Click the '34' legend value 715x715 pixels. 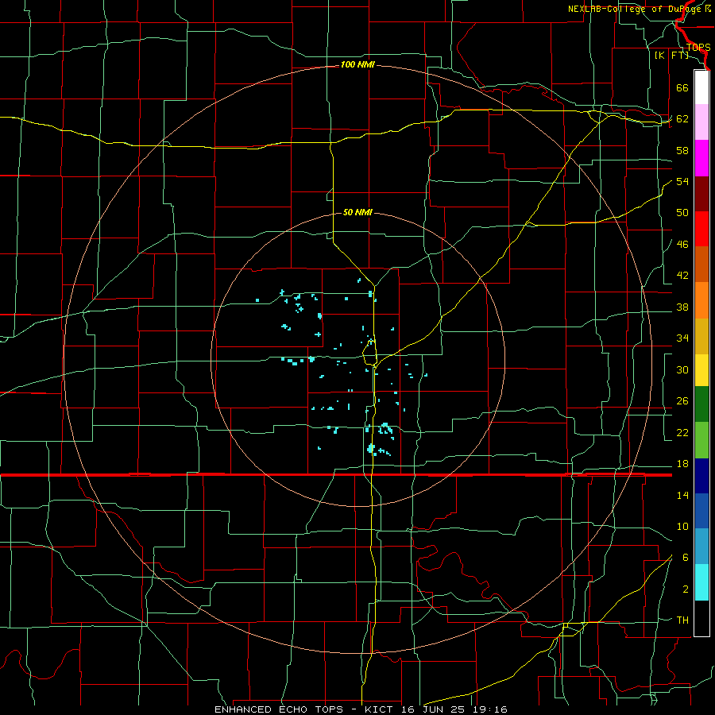[x=682, y=338]
